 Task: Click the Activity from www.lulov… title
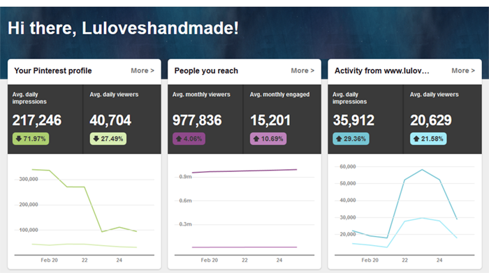point(381,71)
